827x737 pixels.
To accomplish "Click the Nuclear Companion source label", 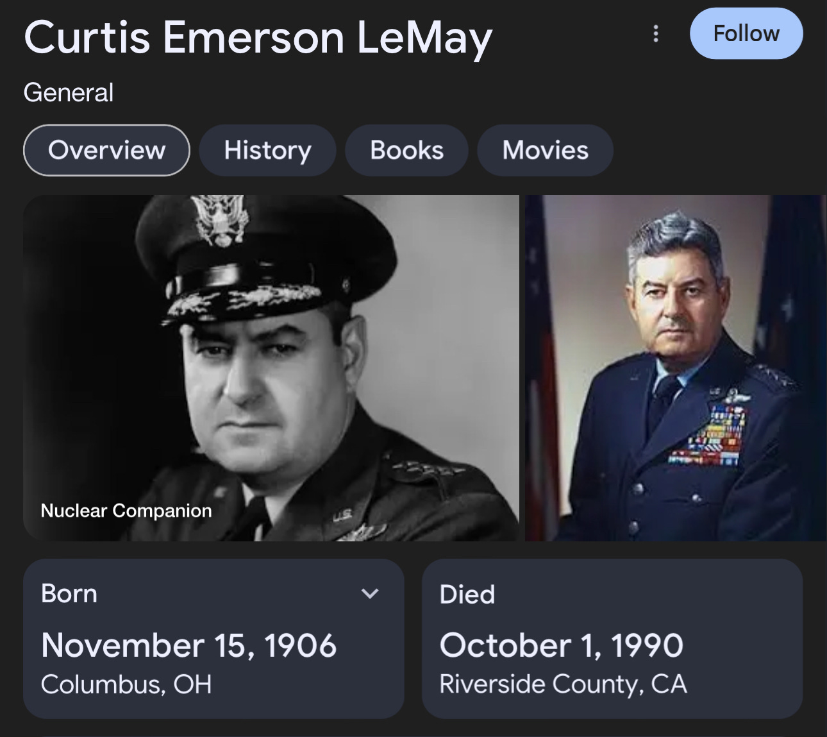I will coord(126,511).
